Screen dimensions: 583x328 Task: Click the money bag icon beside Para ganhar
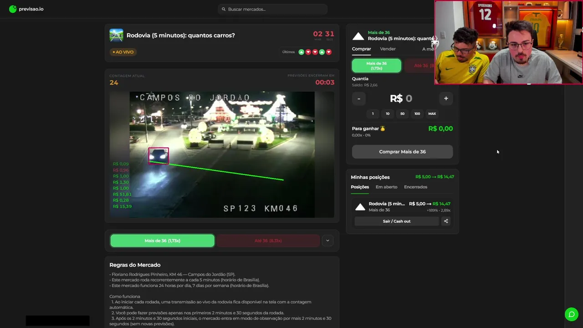(383, 128)
